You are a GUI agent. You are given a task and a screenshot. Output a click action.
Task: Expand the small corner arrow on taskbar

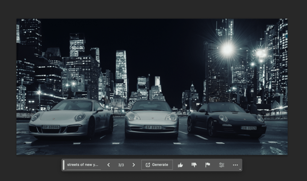coord(240,170)
